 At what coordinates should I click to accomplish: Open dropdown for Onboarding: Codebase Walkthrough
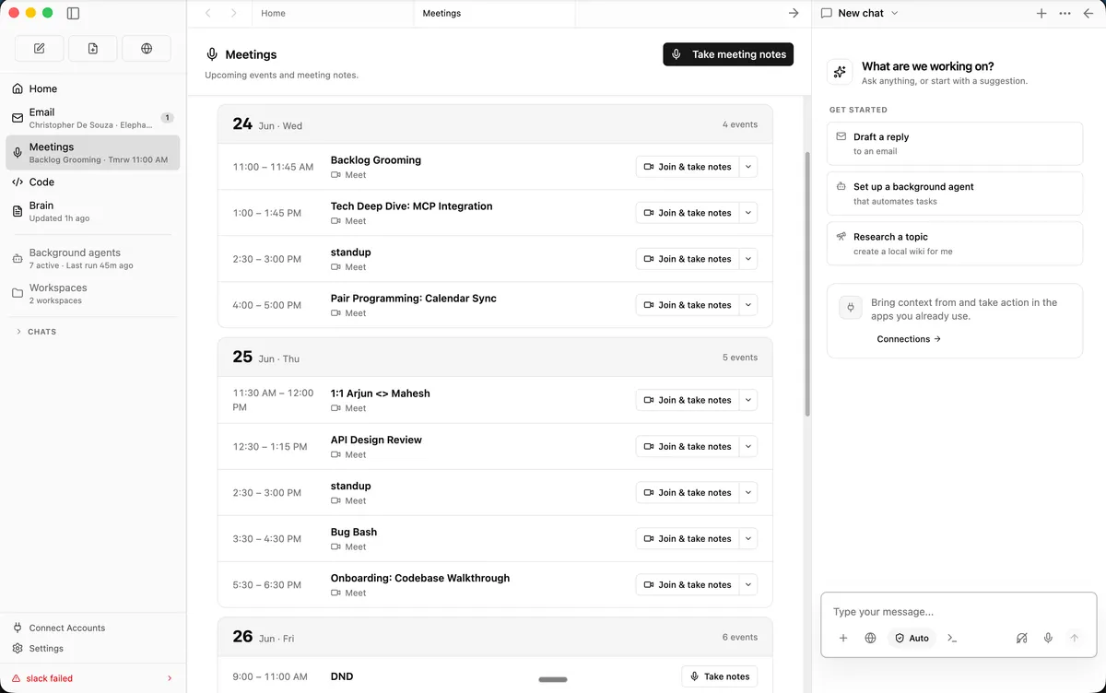click(x=748, y=584)
